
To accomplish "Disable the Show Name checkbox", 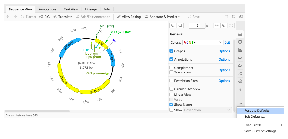I will pos(172,104).
